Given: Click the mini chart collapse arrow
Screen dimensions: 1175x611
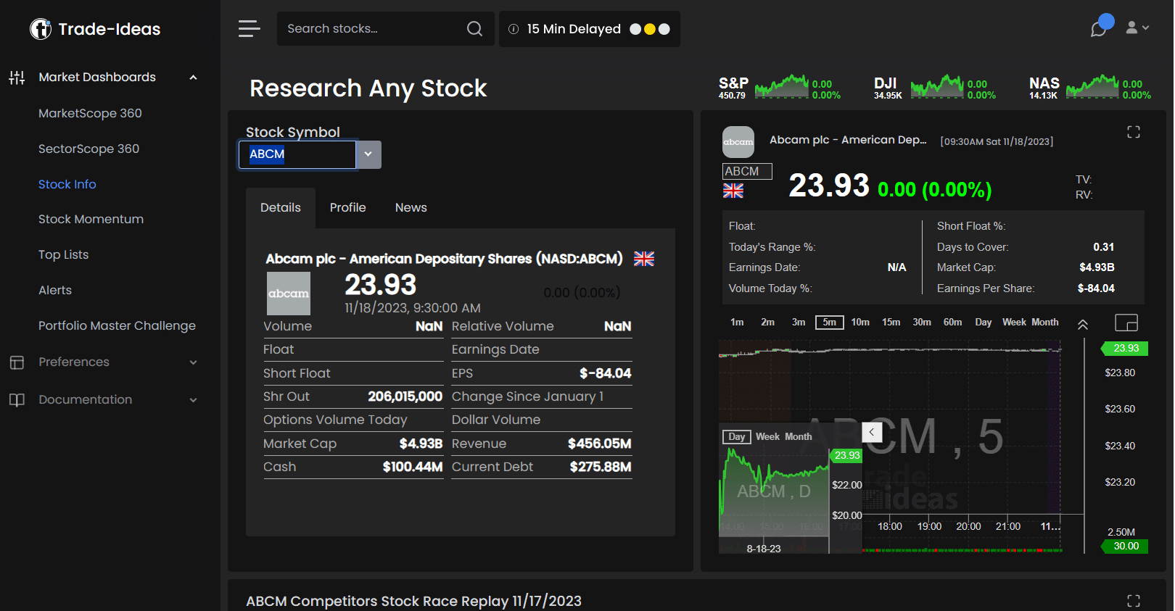Looking at the screenshot, I should pos(872,433).
